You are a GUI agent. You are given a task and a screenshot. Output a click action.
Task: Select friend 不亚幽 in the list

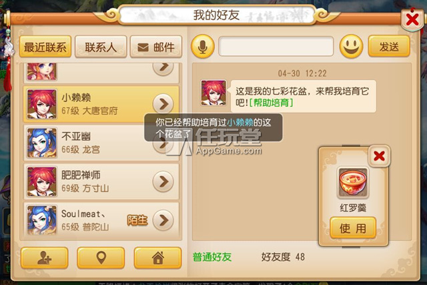pos(101,143)
